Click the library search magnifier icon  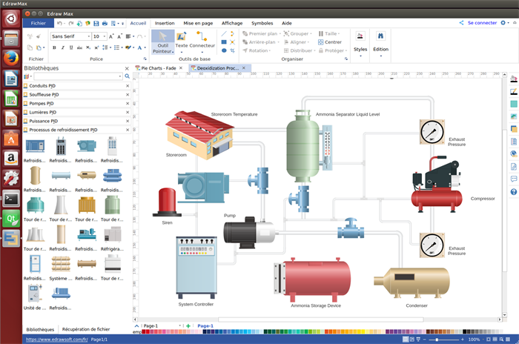coord(127,76)
